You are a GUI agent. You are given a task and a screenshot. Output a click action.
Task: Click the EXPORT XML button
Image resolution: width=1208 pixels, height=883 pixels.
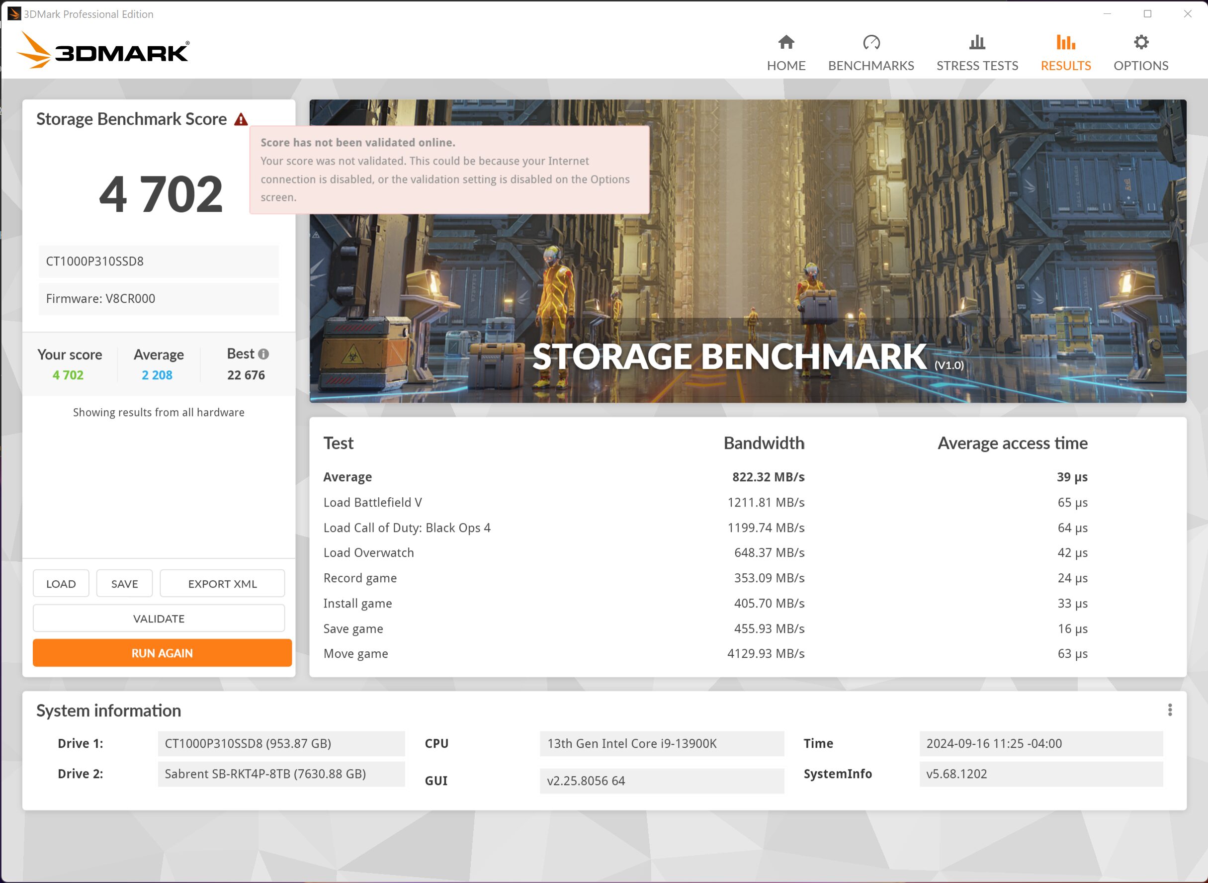click(222, 584)
